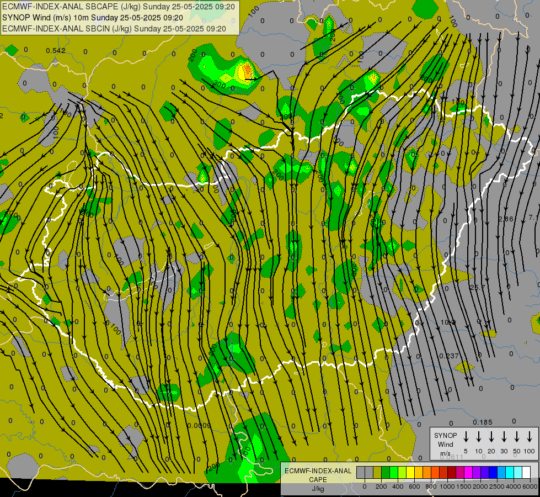Image resolution: width=540 pixels, height=497 pixels.
Task: Click the 5 m/s wind arrow in legend
Action: (x=466, y=437)
